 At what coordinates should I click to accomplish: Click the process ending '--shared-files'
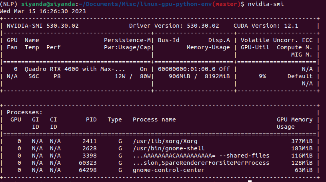pyautogui.click(x=201, y=156)
